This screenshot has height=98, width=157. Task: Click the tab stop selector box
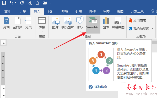[x=3, y=43]
